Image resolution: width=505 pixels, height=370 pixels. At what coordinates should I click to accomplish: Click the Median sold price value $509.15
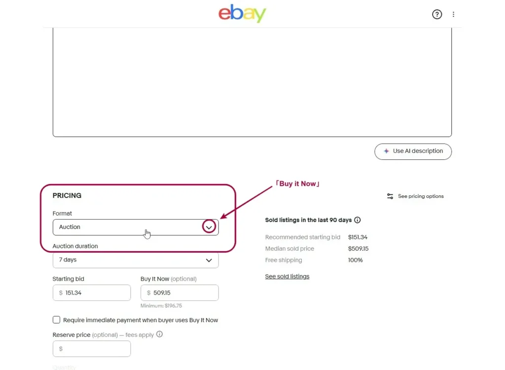pos(358,249)
